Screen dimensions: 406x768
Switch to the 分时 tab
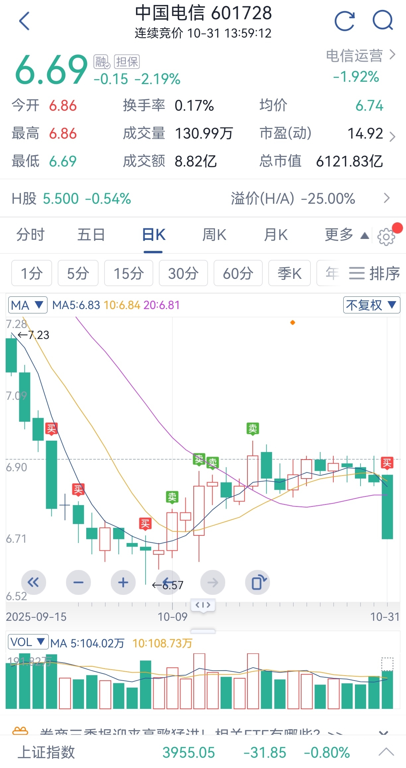click(x=31, y=235)
